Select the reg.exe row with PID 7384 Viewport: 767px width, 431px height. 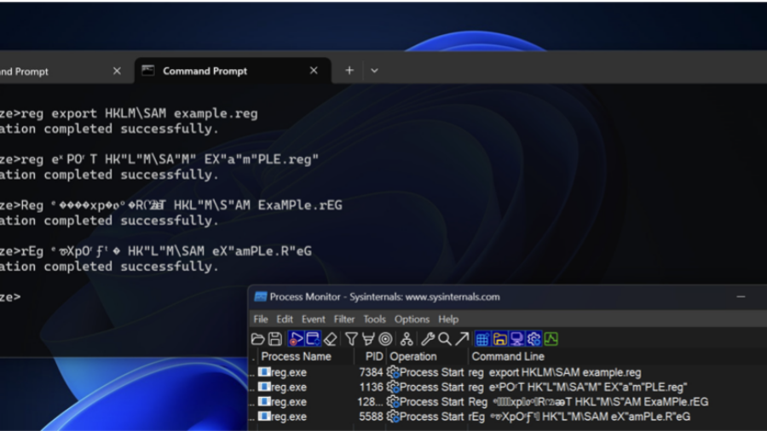[508, 372]
